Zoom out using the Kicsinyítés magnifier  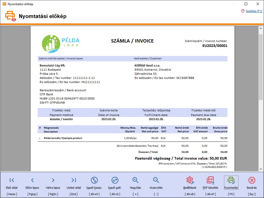[156, 180]
